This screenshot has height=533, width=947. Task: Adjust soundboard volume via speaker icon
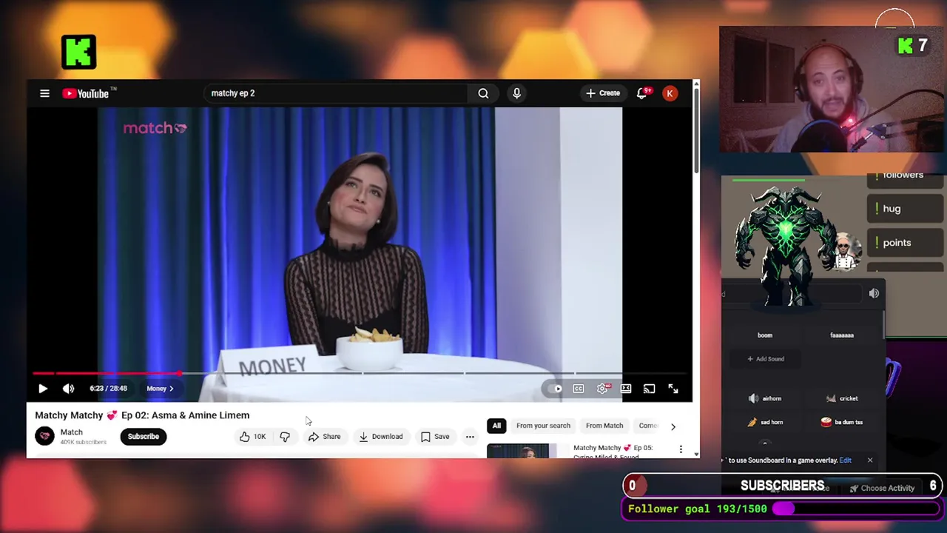[874, 293]
